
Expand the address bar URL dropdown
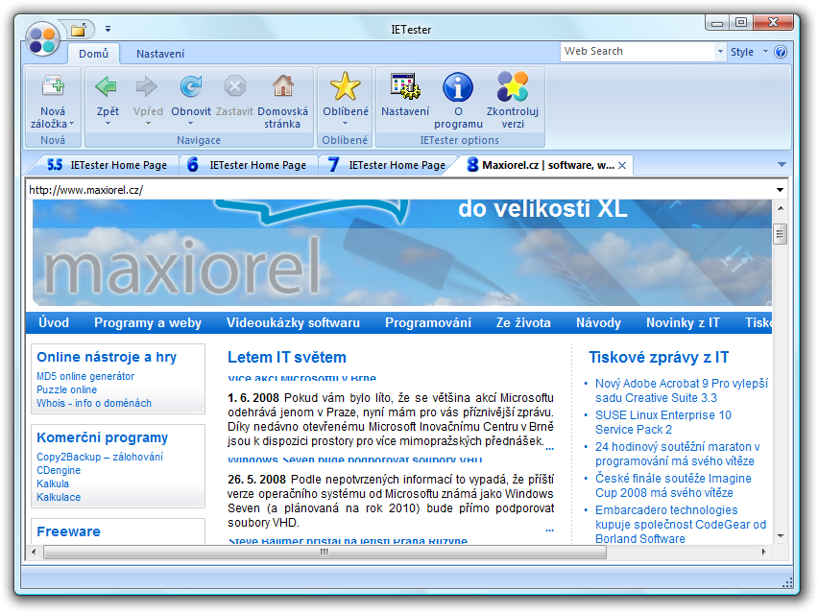click(x=780, y=190)
